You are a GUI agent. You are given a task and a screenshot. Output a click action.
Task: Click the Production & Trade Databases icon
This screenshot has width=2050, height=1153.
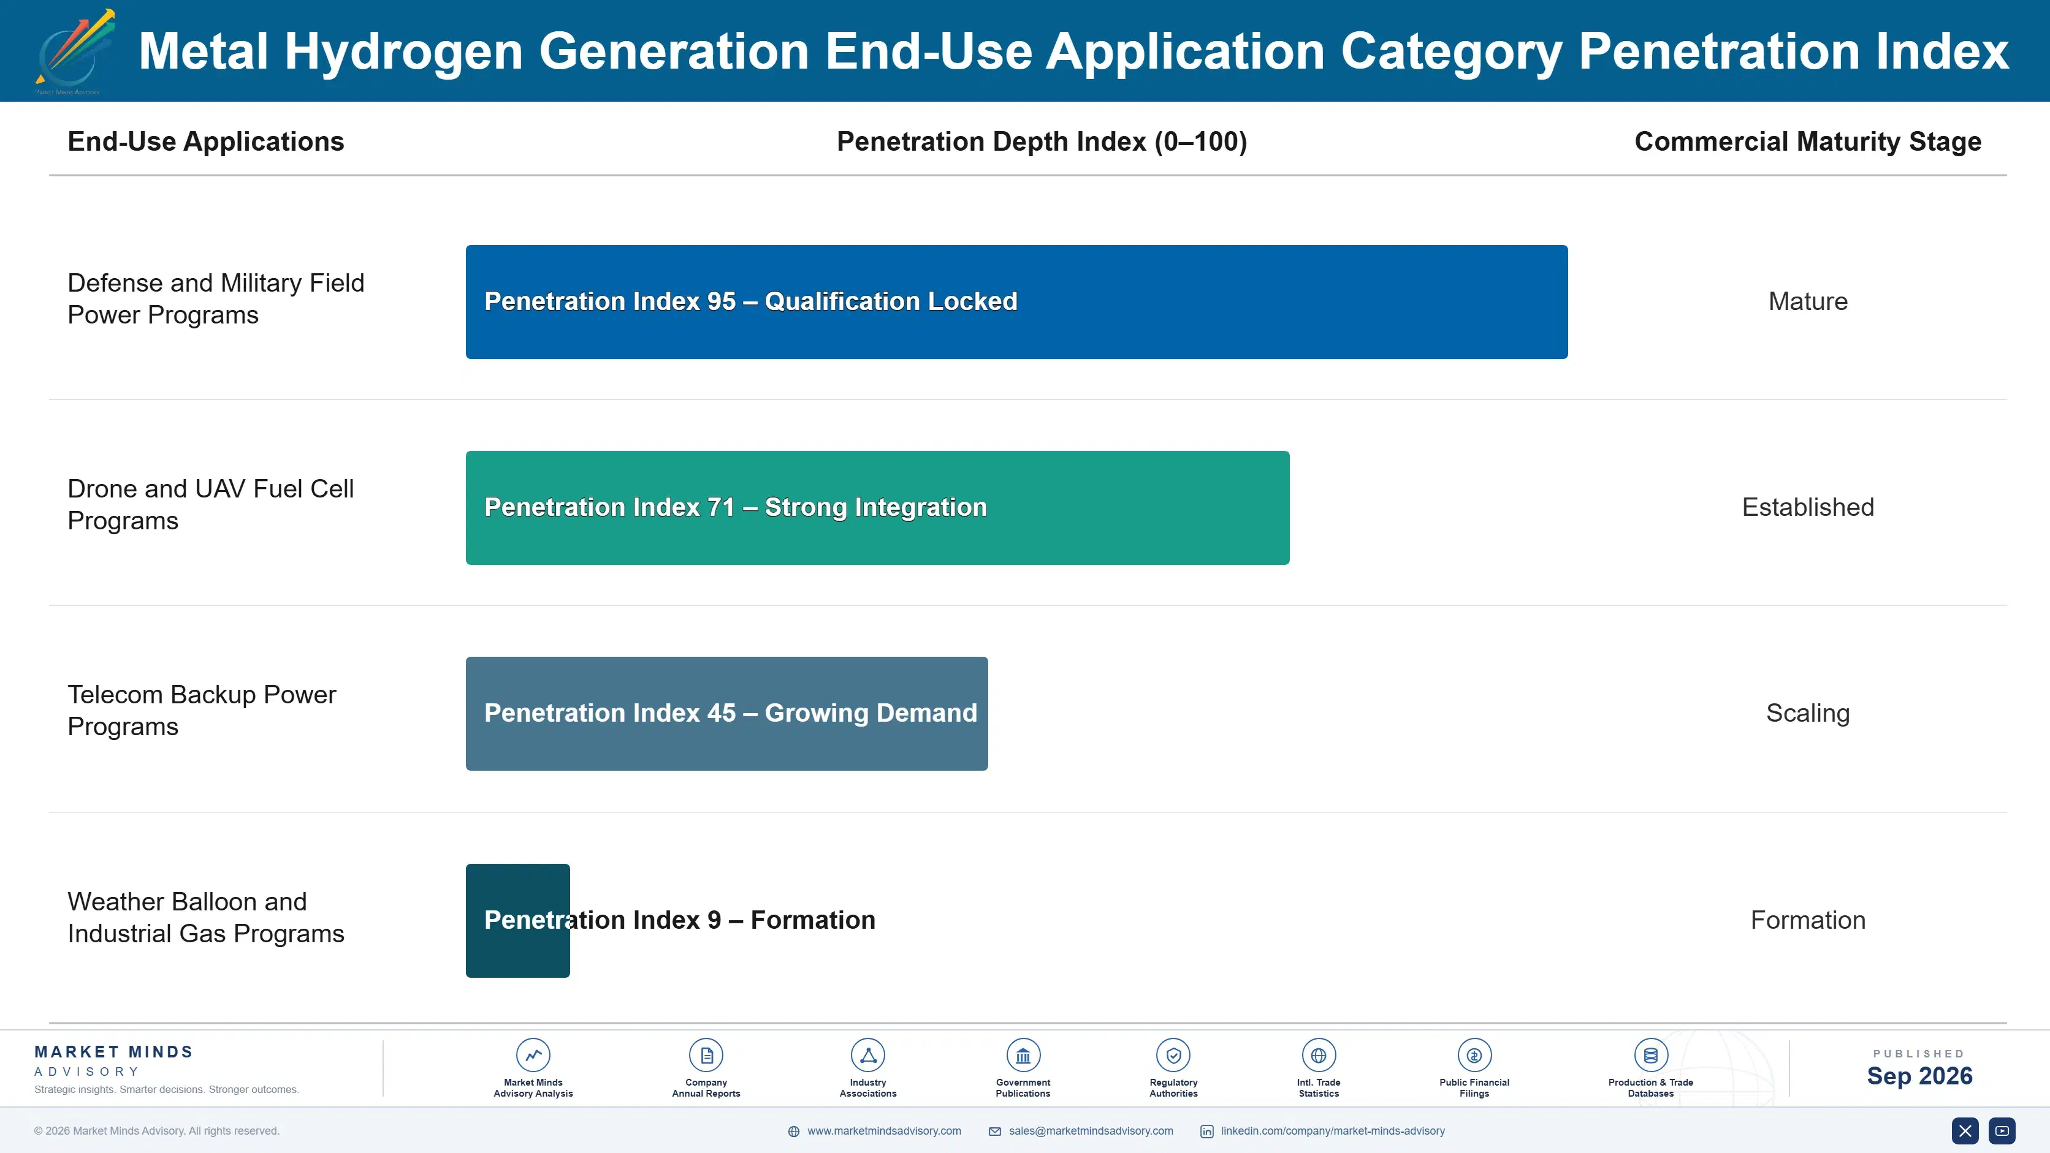click(1650, 1055)
